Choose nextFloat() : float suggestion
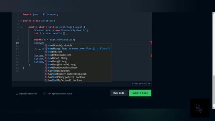Image resolution: width=215 pixels, height=121 pixels. coord(78,48)
